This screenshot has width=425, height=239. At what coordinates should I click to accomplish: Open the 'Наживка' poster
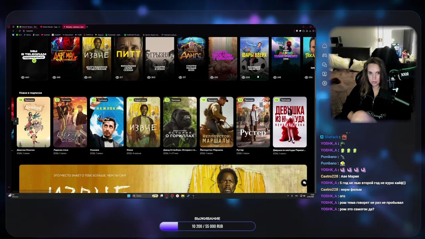click(107, 122)
